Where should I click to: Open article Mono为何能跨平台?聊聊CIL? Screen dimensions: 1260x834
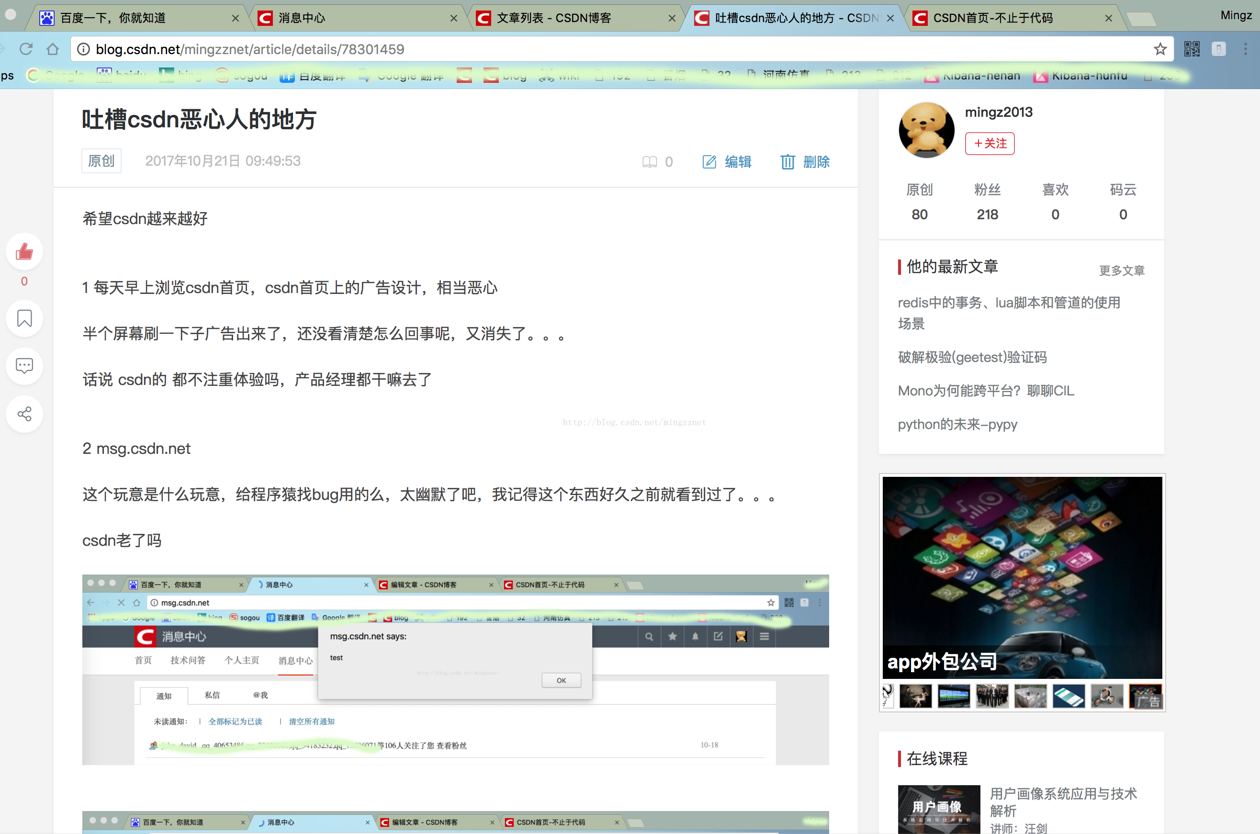986,391
